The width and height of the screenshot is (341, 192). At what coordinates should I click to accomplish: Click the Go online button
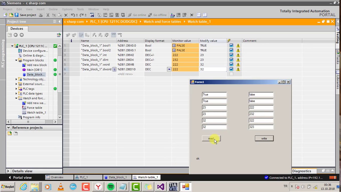click(x=137, y=15)
